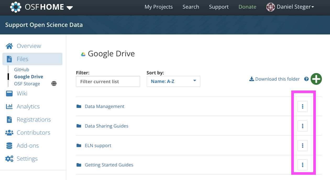This screenshot has width=330, height=180.
Task: Open the Getting Started Guides folder
Action: (109, 165)
